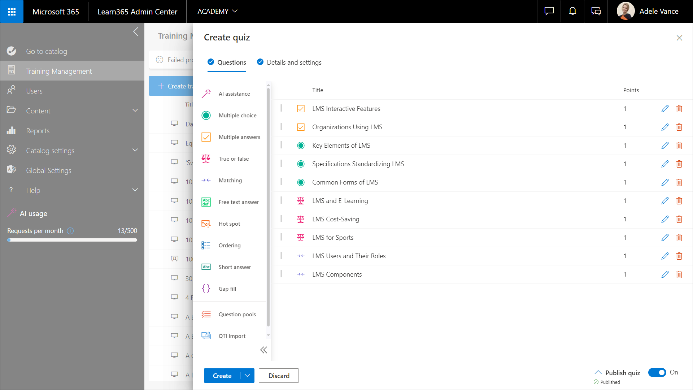Open the Create button dropdown arrow
693x390 pixels.
247,376
